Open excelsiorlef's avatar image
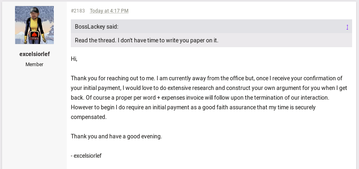The image size is (359, 169). coord(34,25)
